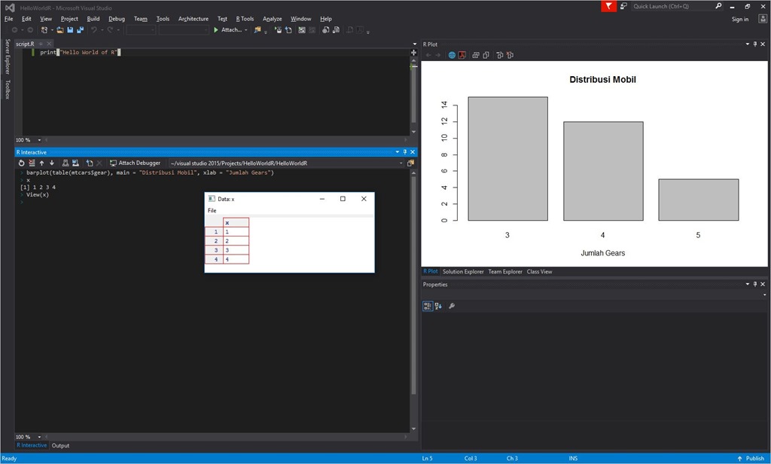Expand the editor zoom 100 % dropdown
The height and width of the screenshot is (464, 771).
click(39, 140)
